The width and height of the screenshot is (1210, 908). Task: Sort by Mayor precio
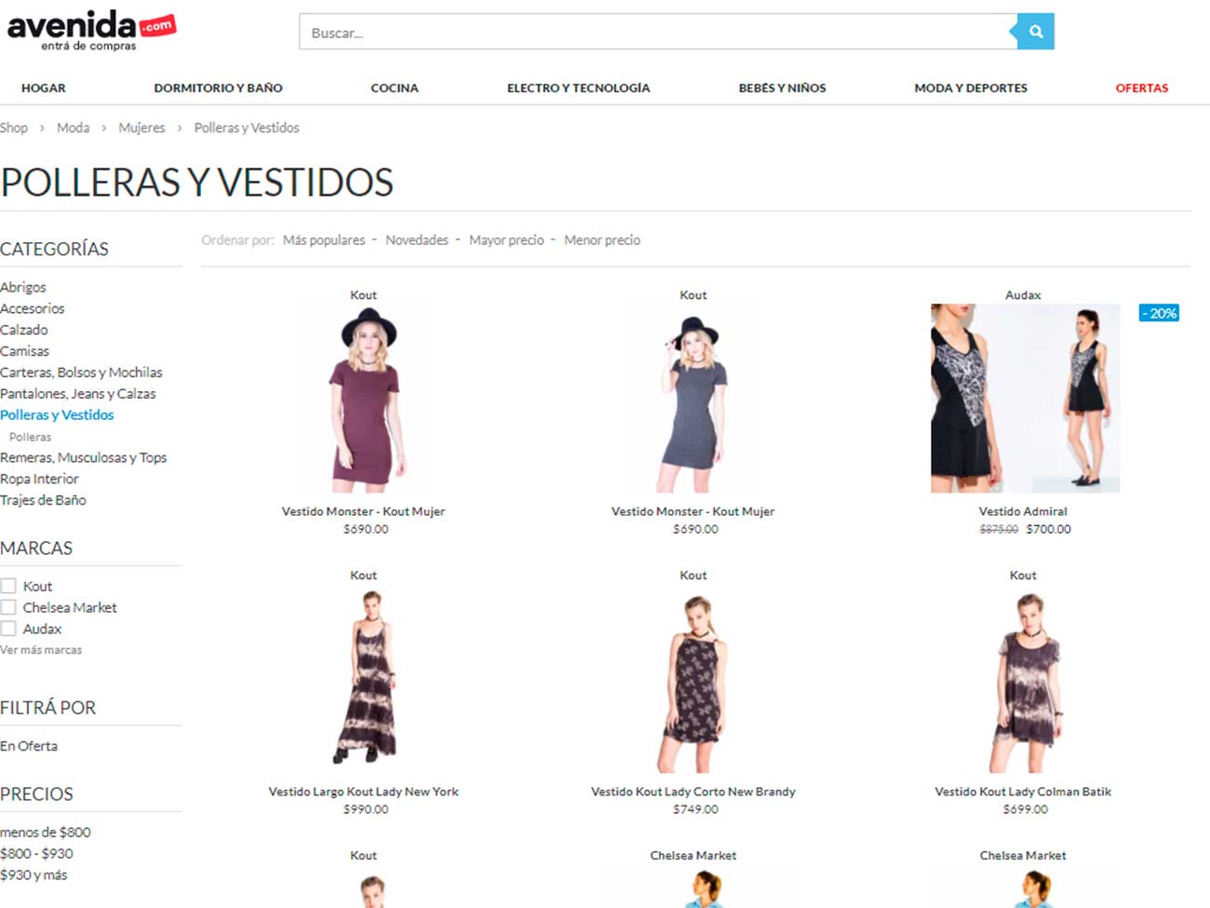tap(506, 240)
